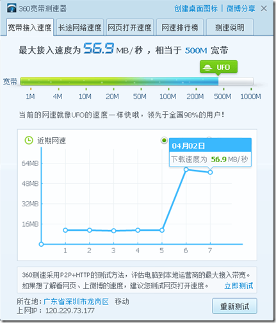Open the 网速排行榜 tab
The width and height of the screenshot is (276, 323).
click(x=180, y=28)
